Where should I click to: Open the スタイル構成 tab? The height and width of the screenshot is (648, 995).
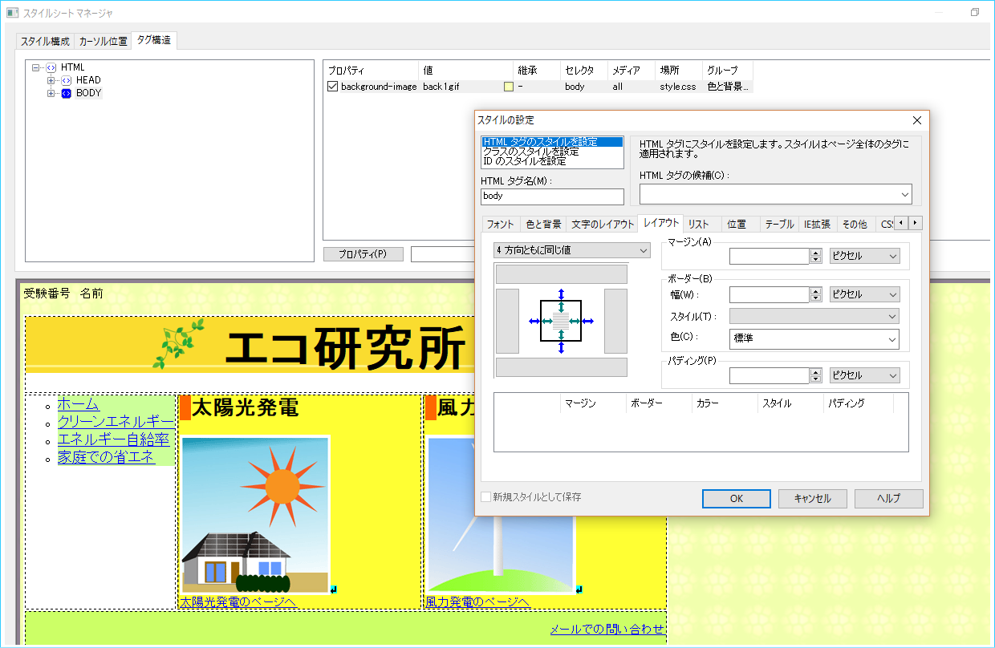[x=45, y=41]
